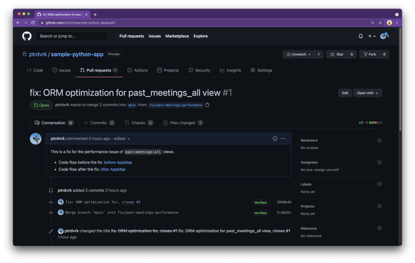The height and width of the screenshot is (263, 415).
Task: Copy the head branch name via clipboard icon
Action: click(207, 105)
